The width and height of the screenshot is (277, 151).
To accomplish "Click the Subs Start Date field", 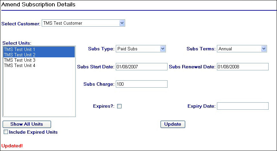I will tap(141, 67).
